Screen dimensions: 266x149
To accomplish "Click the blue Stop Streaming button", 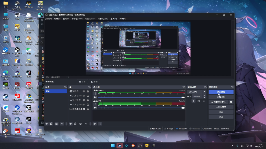I will [221, 92].
